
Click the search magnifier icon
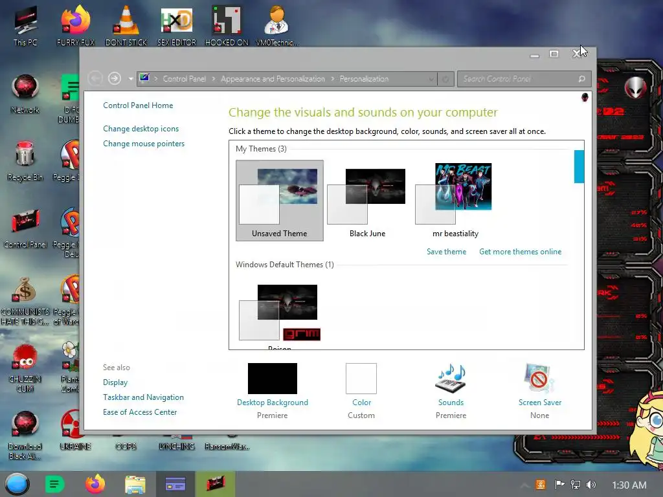[x=582, y=79]
